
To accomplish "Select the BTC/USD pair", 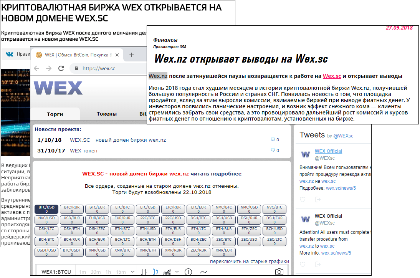I will pyautogui.click(x=46, y=209).
